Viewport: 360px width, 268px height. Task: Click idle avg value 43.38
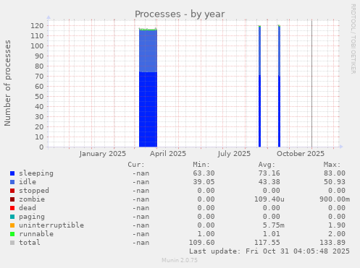(x=269, y=182)
